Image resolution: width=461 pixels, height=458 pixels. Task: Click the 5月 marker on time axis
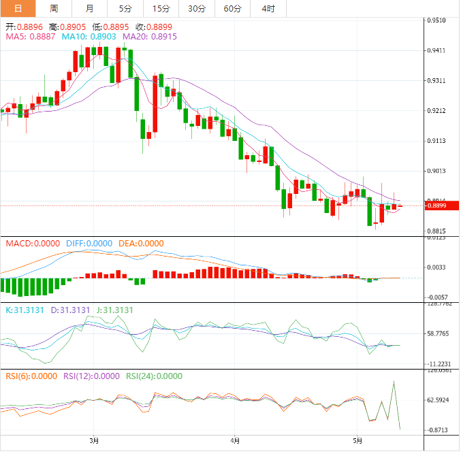pos(357,440)
